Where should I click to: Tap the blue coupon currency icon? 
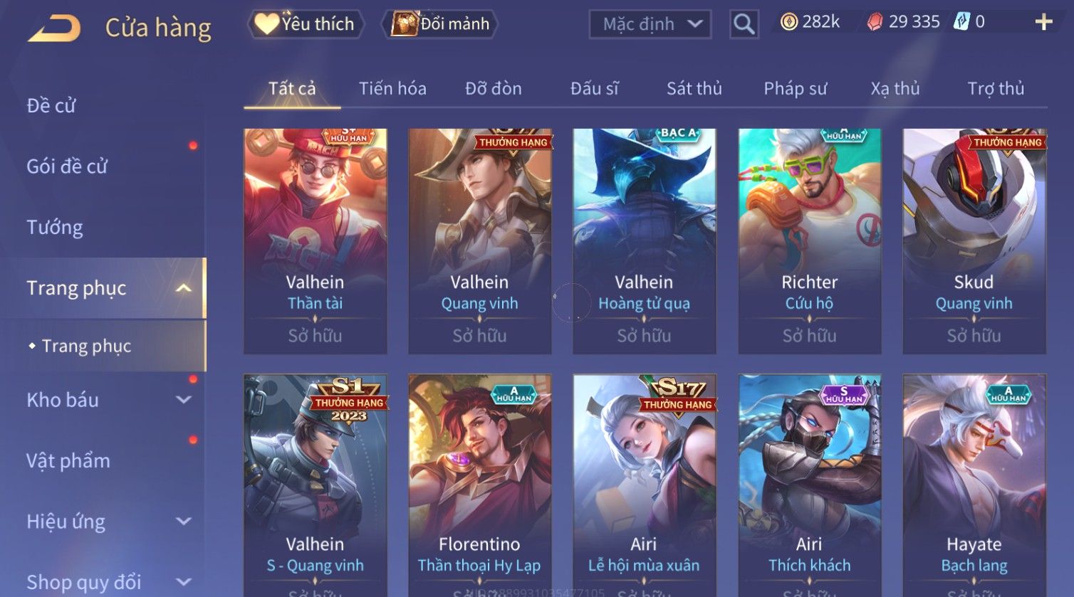click(x=962, y=22)
